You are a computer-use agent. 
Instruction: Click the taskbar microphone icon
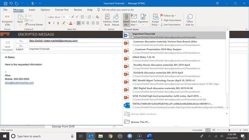point(72,136)
